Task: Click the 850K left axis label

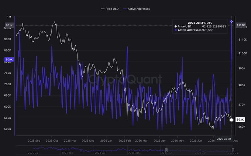Action: pyautogui.click(x=7, y=51)
